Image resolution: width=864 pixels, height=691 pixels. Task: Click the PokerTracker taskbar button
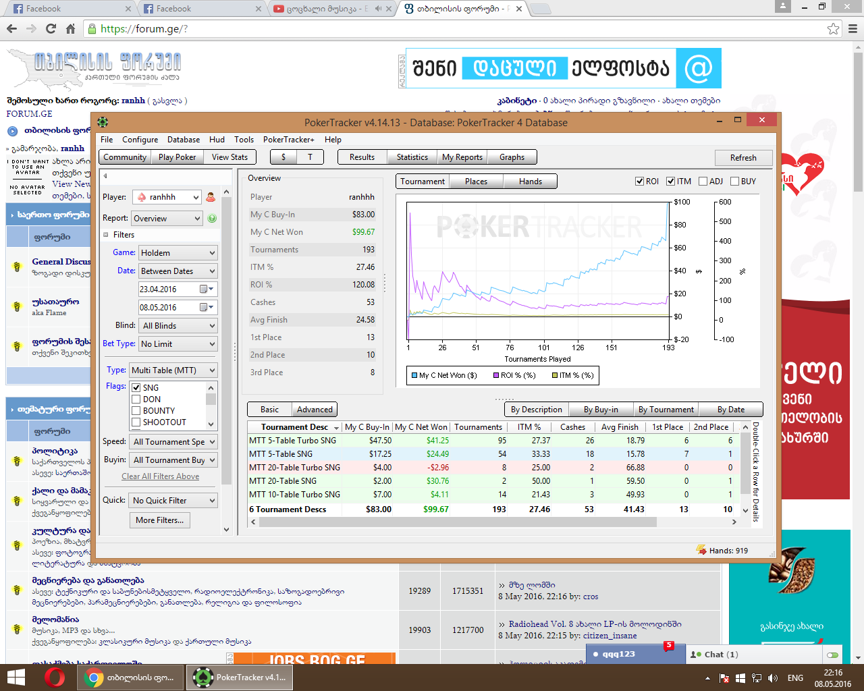240,678
